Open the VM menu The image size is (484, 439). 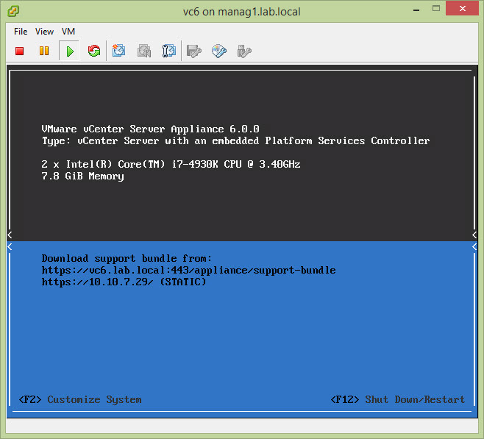(x=68, y=32)
